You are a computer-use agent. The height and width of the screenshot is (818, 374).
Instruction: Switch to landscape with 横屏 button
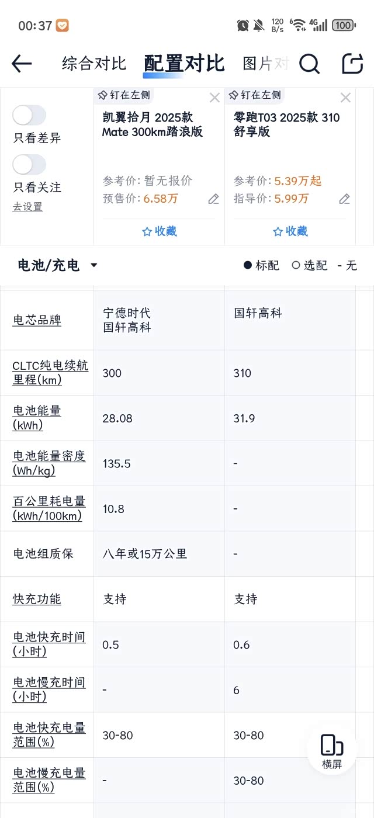(x=331, y=751)
